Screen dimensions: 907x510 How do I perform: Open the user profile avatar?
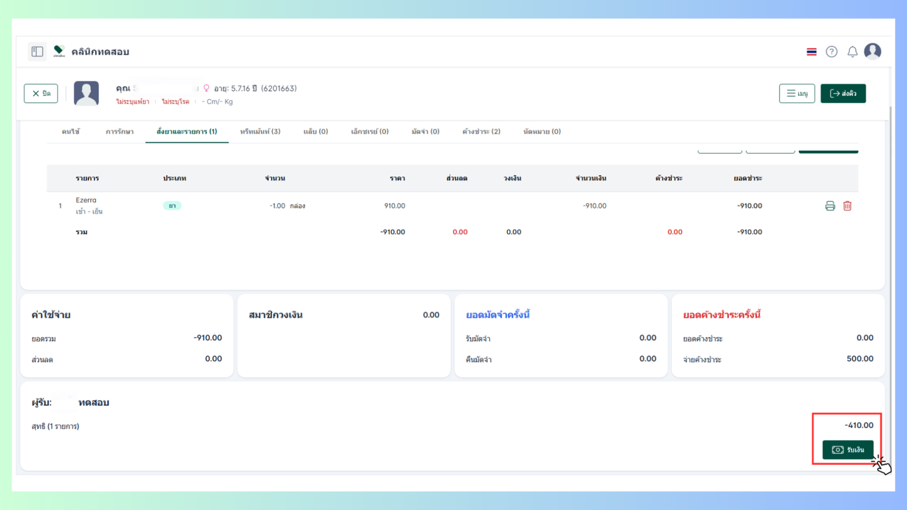[x=873, y=51]
